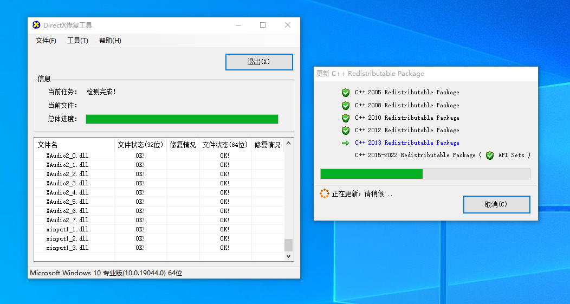570x304 pixels.
Task: Click C++ 2015-2022 Redistributable Package text
Action: click(x=415, y=156)
